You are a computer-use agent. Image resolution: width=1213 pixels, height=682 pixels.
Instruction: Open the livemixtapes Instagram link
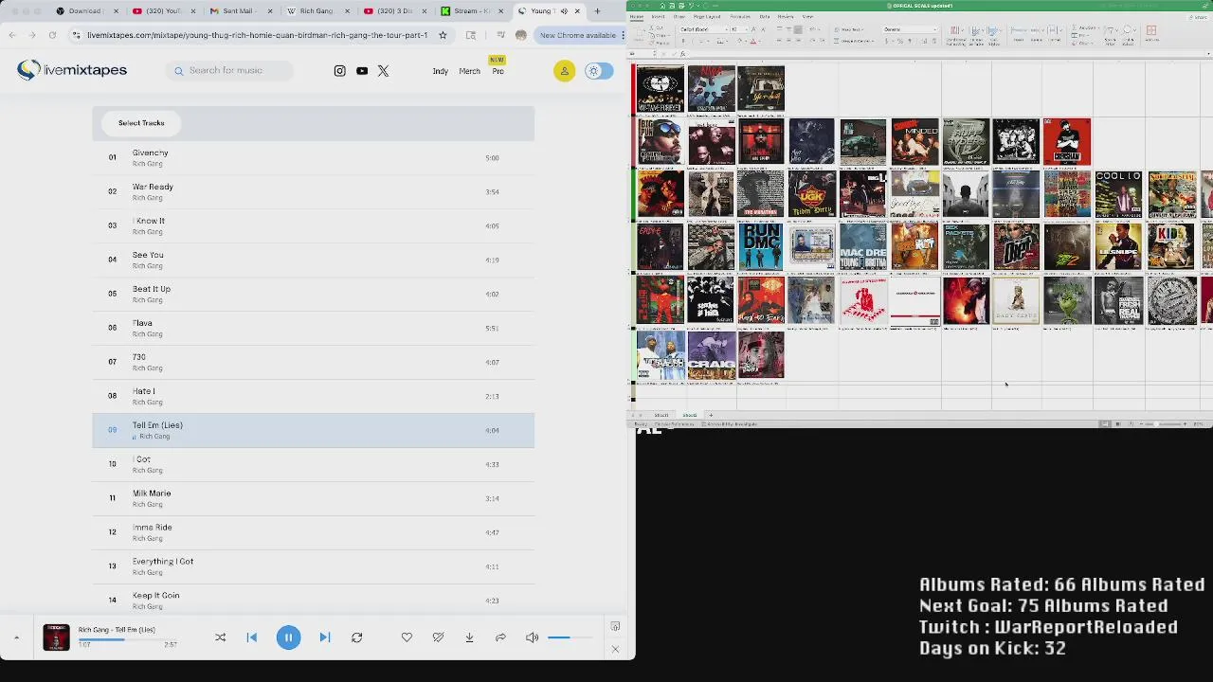[x=340, y=71]
